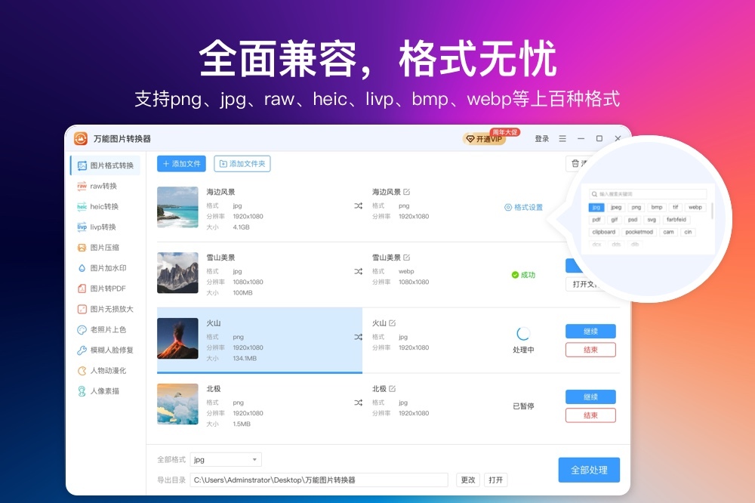Open the hamburger menu icon in title bar
Screen dimensions: 755x503
tap(562, 139)
